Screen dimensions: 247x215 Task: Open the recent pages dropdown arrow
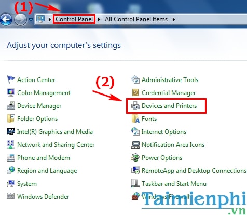[31, 20]
